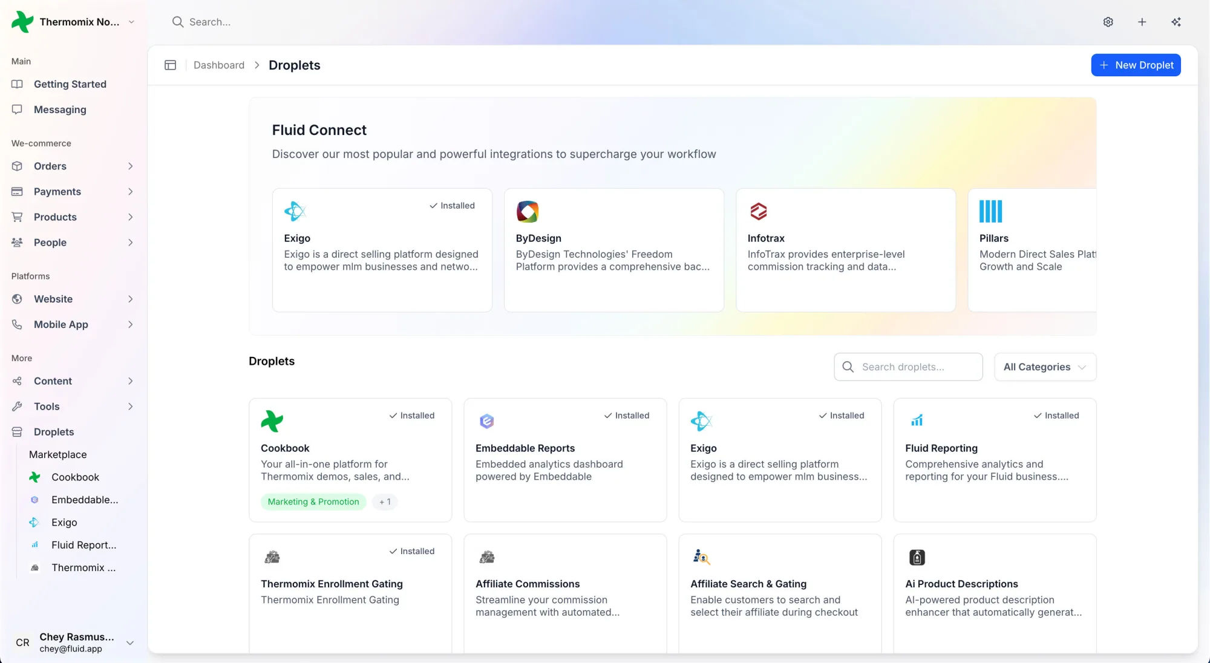
Task: Toggle the sidebar panel icon beside Dashboard
Action: coord(170,65)
